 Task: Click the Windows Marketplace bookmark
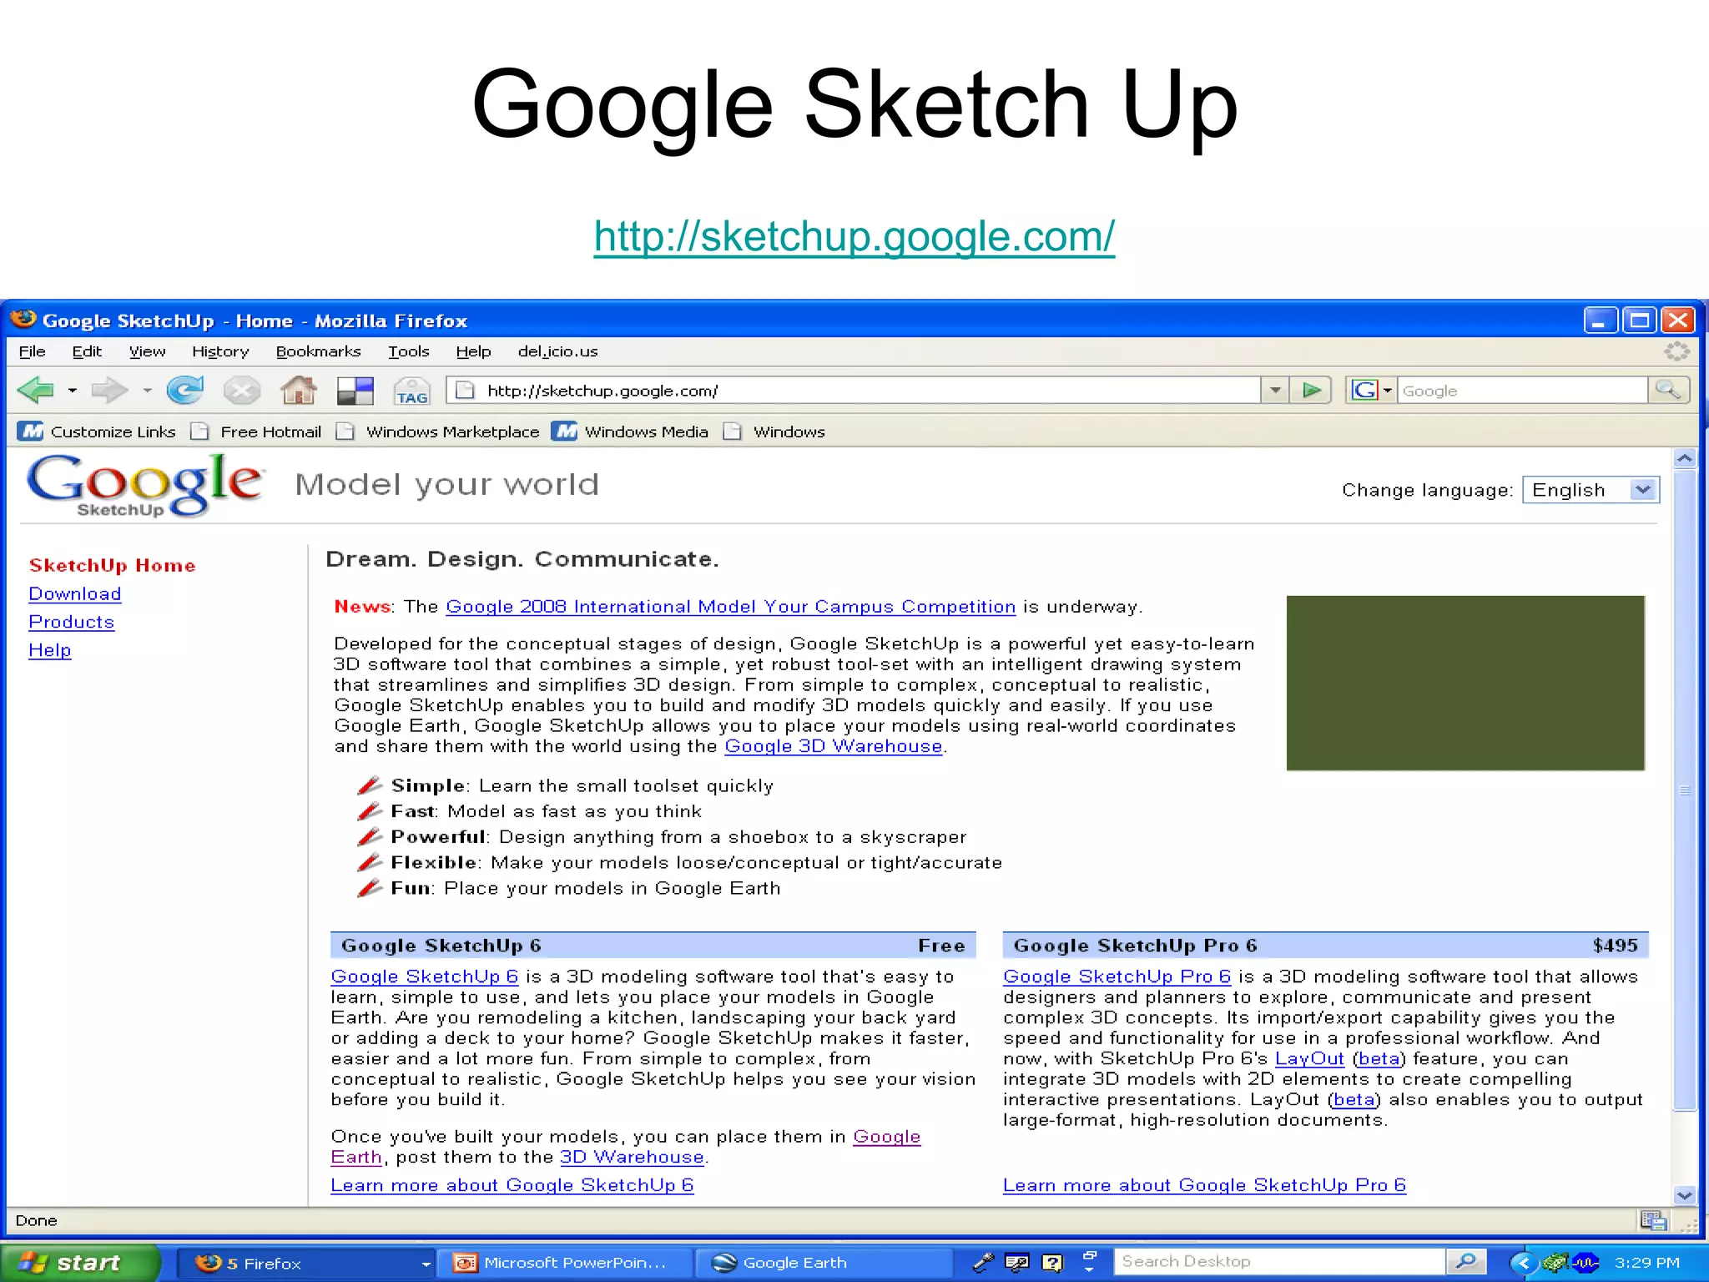point(438,432)
